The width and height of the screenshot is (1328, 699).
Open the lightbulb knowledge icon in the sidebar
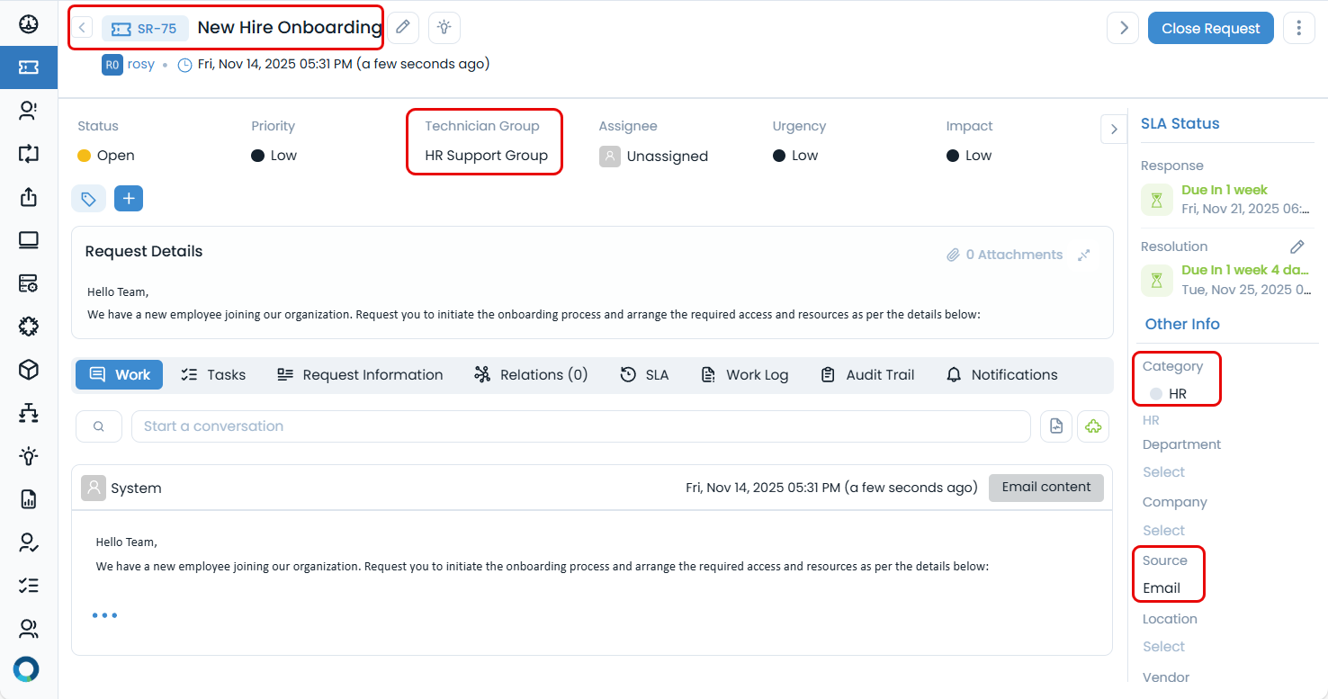tap(29, 456)
